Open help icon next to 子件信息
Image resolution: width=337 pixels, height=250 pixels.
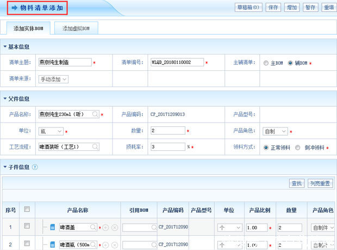click(35, 167)
